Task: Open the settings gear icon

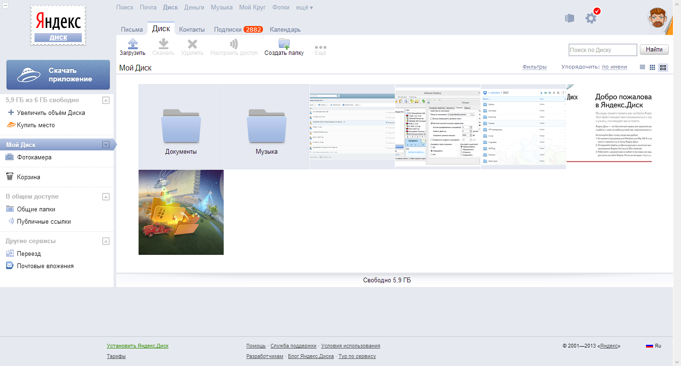Action: point(591,18)
